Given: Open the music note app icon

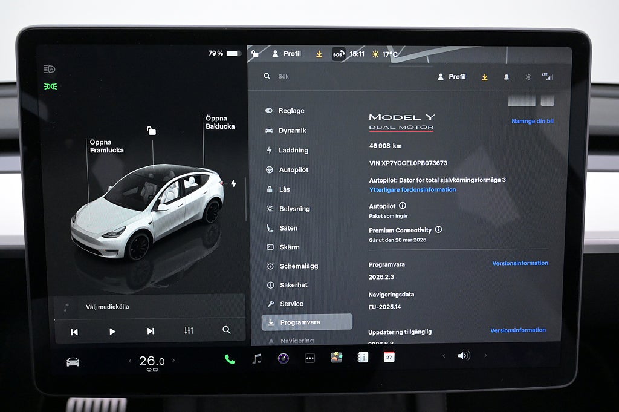Looking at the screenshot, I should [257, 359].
